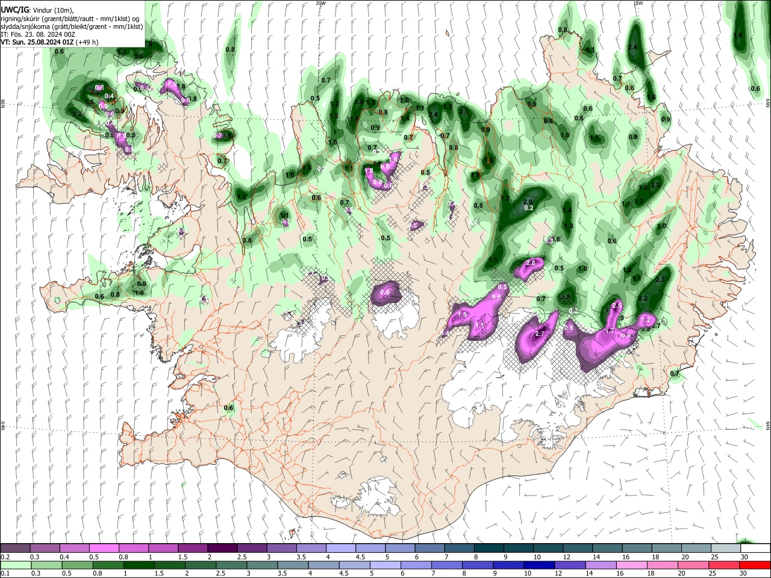Click the 20W longitude label at top
Viewport: 771px width, 578px height.
click(320, 3)
